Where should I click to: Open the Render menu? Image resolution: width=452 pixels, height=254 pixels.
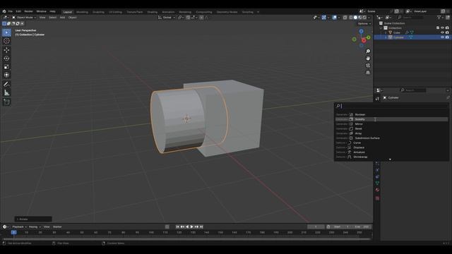point(28,11)
